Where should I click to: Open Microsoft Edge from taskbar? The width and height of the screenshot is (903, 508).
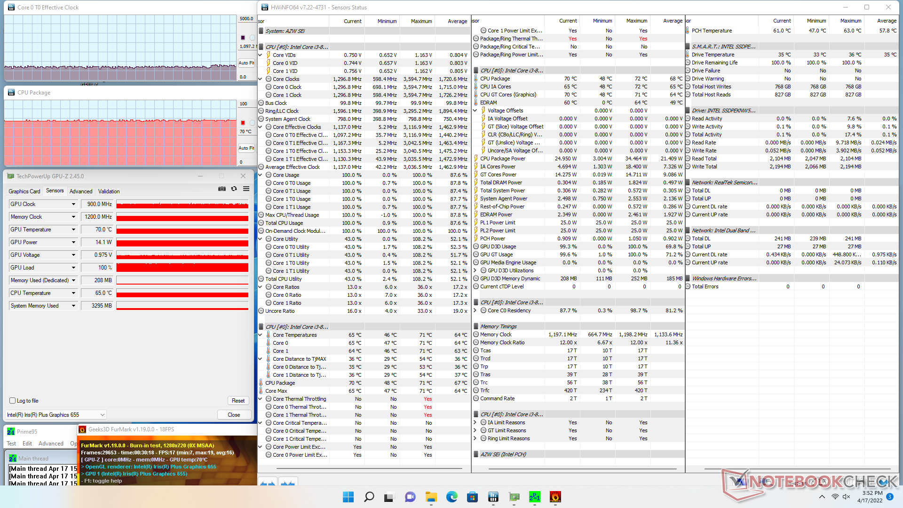pos(451,497)
